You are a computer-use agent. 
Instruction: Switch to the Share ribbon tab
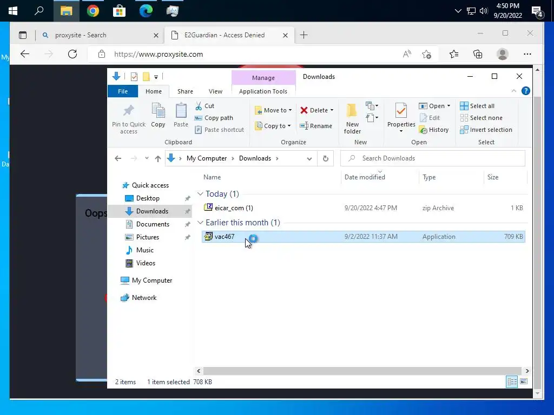tap(185, 91)
